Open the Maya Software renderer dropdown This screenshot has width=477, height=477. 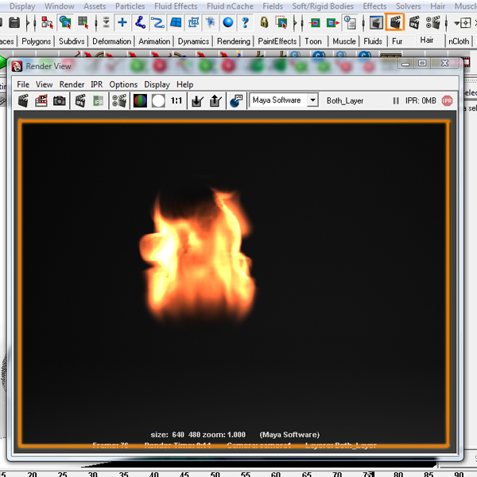pos(312,100)
